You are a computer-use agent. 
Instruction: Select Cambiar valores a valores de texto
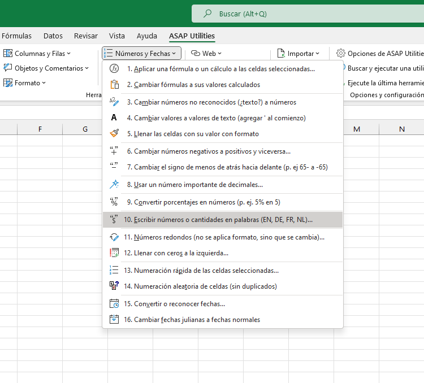pos(223,117)
